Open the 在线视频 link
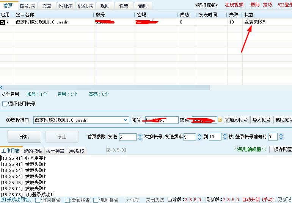The width and height of the screenshot is (292, 203). [234, 5]
